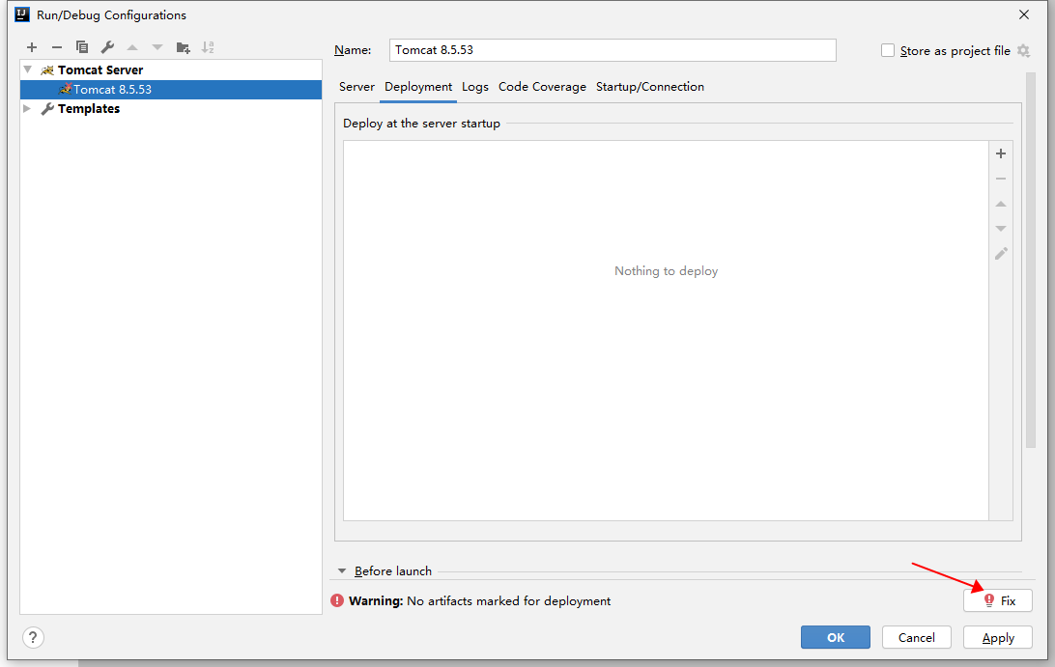Click the Cancel button

click(x=917, y=637)
